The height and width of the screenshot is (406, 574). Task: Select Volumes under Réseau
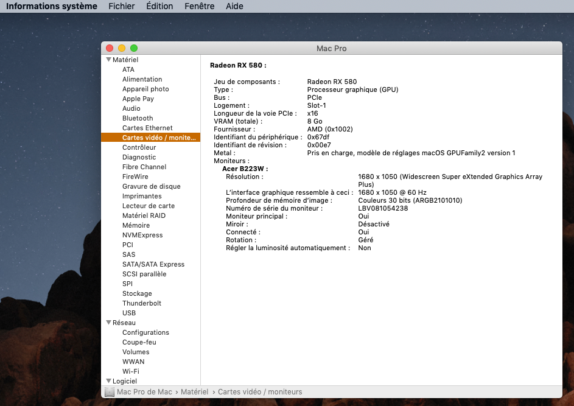click(x=136, y=352)
